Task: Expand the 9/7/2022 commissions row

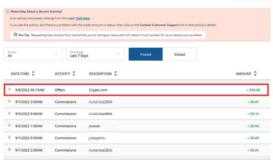Action: (9, 101)
